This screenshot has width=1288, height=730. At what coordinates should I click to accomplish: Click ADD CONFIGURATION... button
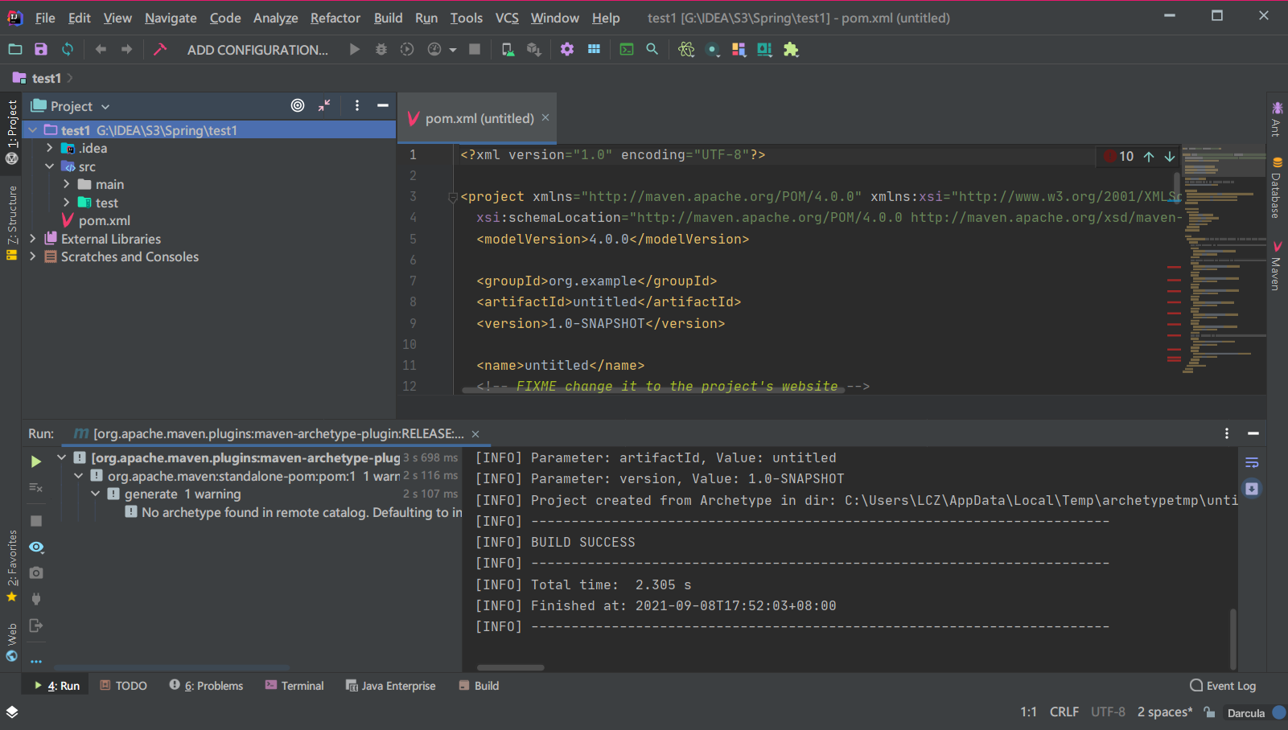(x=257, y=50)
